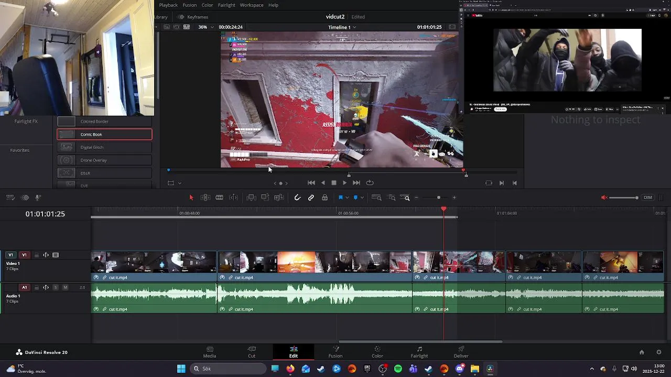Stop playback in the viewer
Image resolution: width=671 pixels, height=377 pixels.
(334, 183)
